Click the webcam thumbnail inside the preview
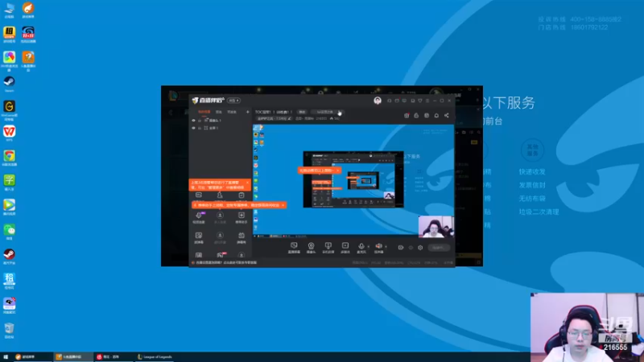Screen dimensions: 644x362 coord(436,227)
